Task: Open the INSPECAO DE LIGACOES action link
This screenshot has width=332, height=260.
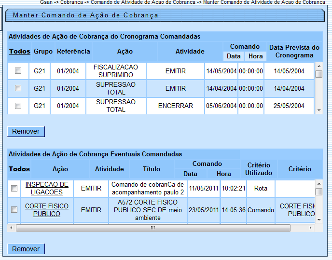Action: pyautogui.click(x=47, y=188)
